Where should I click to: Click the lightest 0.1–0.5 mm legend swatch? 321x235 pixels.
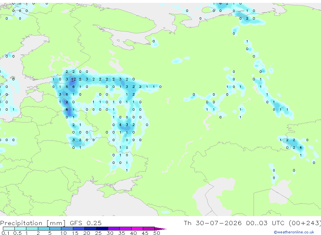(9, 229)
